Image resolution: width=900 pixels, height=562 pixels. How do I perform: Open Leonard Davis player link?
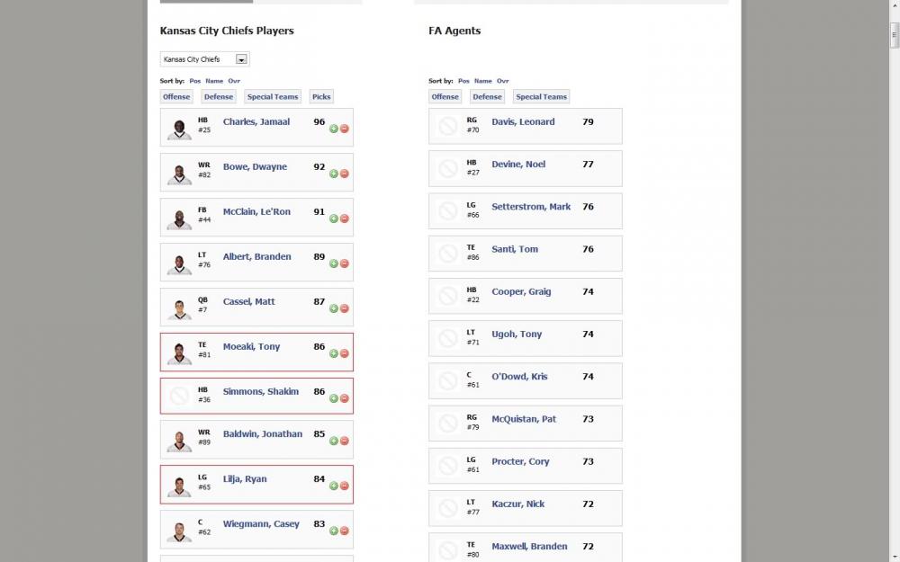point(523,121)
